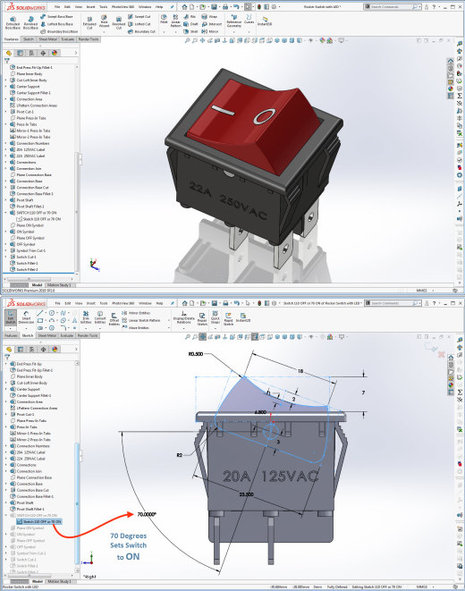The width and height of the screenshot is (465, 591).
Task: Switch to Evaluate tab in sketch-editing window
Action: 67,335
